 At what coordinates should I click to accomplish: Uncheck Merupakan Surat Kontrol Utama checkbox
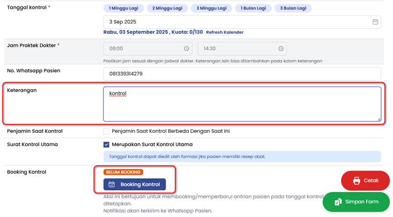106,144
